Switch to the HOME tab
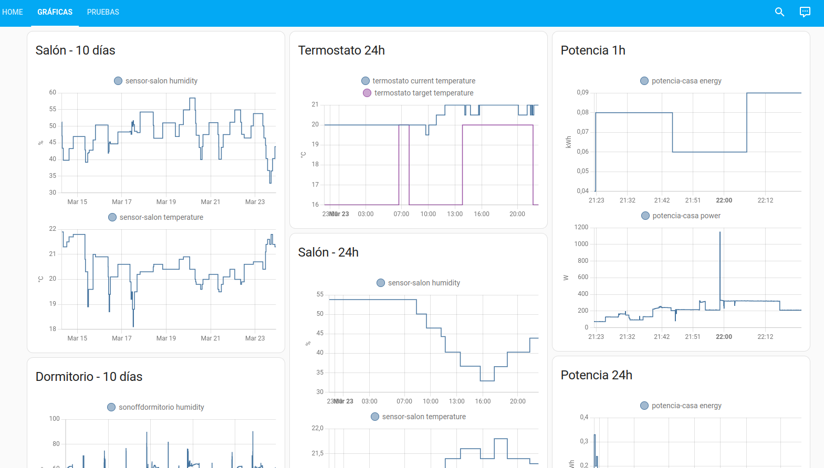The width and height of the screenshot is (824, 468). [13, 12]
